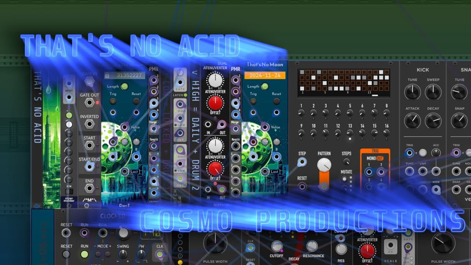Click the Merge jack on left PMR module

point(154,128)
